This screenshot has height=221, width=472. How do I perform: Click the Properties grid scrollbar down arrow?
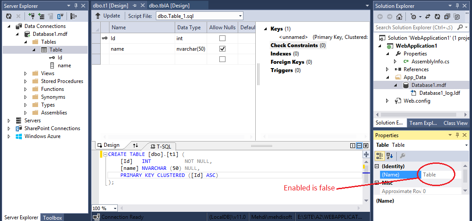[465, 191]
